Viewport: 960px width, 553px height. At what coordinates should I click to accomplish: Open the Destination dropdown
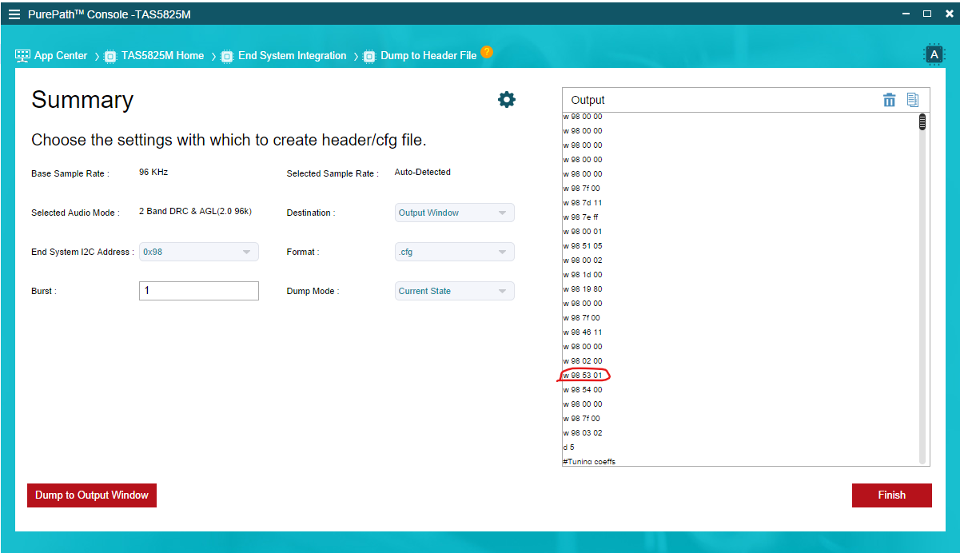pyautogui.click(x=455, y=213)
